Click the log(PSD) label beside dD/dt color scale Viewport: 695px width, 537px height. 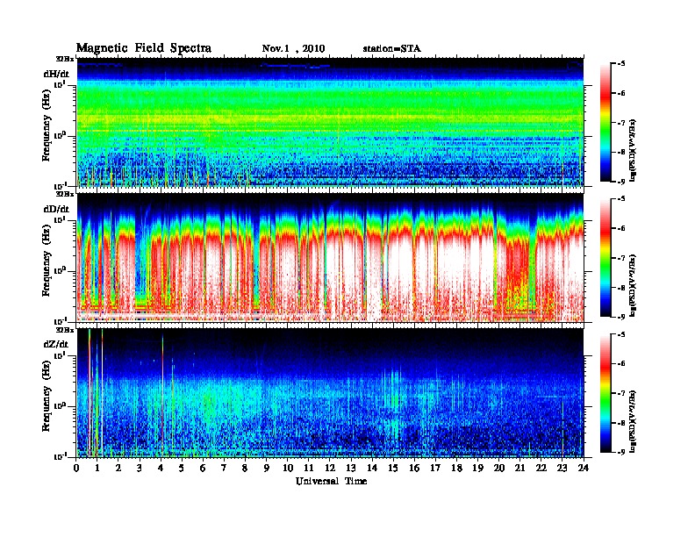pyautogui.click(x=634, y=284)
